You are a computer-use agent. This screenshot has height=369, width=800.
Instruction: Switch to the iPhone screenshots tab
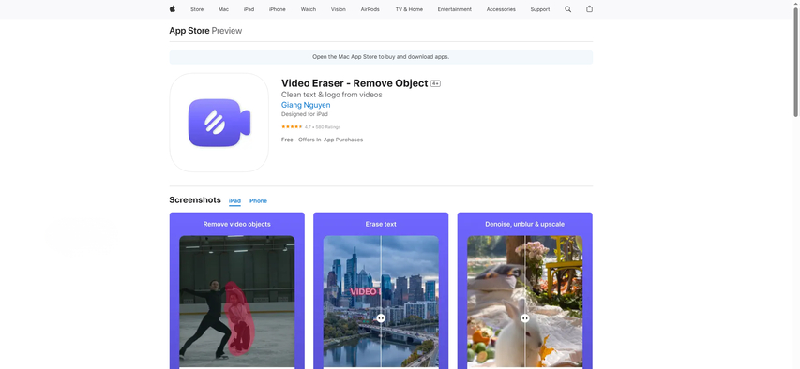click(x=258, y=201)
